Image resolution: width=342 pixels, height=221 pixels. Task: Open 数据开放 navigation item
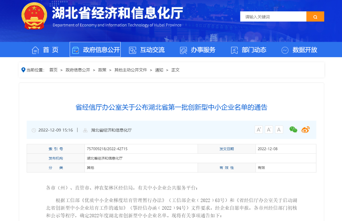(299, 50)
